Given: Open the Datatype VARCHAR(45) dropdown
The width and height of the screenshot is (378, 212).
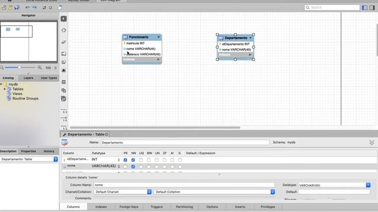Looking at the screenshot, I should (368, 185).
